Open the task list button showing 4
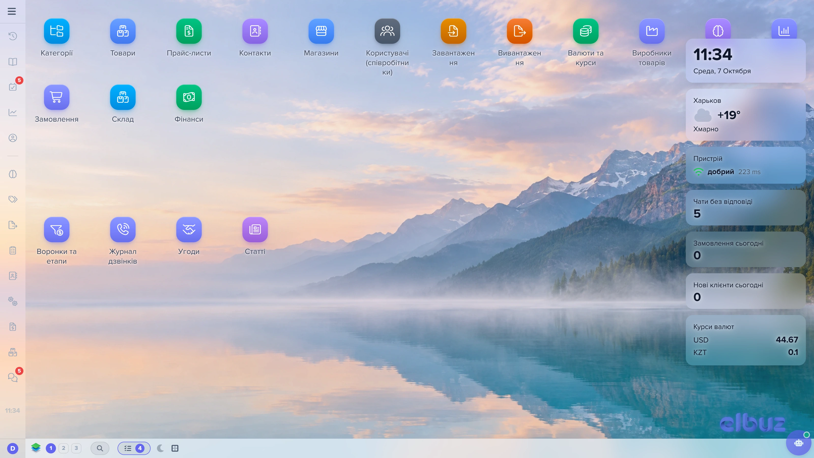Image resolution: width=814 pixels, height=458 pixels. click(134, 448)
